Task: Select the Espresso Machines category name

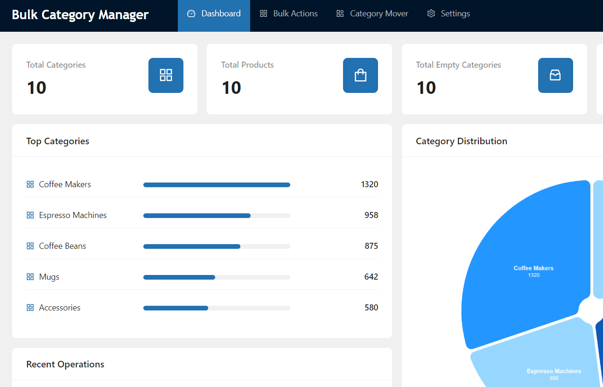Action: (73, 215)
